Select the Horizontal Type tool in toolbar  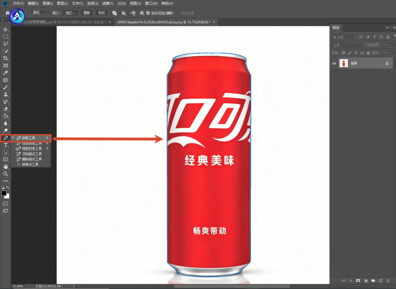pyautogui.click(x=5, y=145)
